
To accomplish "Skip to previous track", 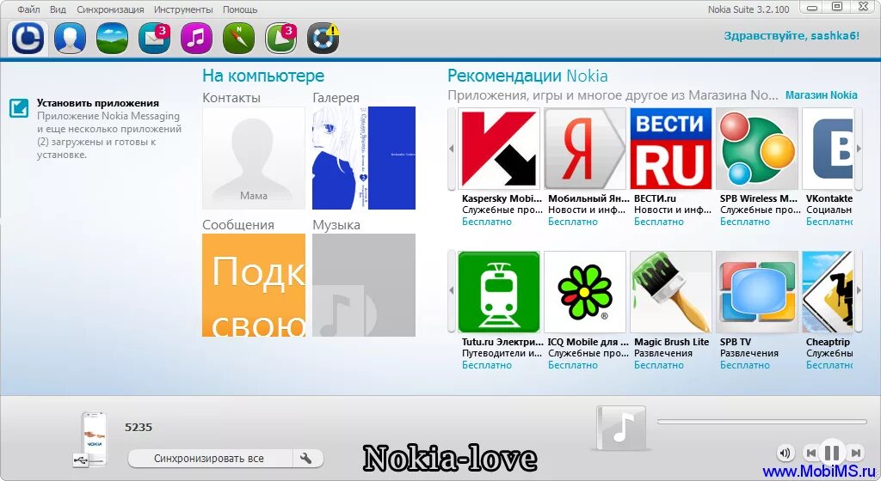I will click(810, 453).
